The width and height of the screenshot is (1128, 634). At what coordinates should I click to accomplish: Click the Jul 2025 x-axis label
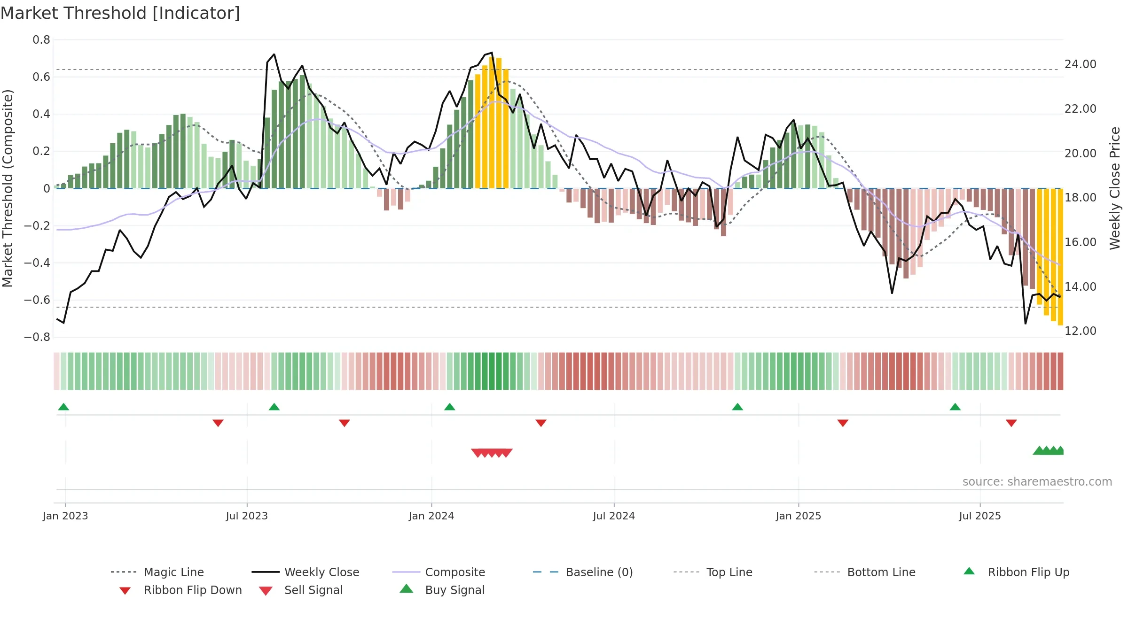[x=980, y=516]
